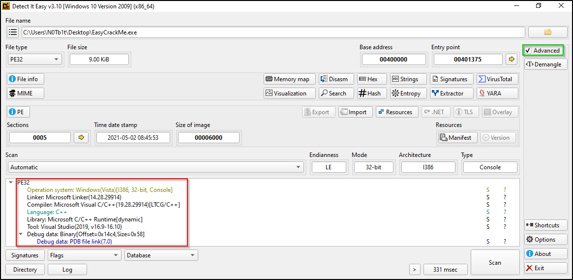Viewport: 573px width, 280px height.
Task: Launch the Disasm viewer
Action: coord(334,79)
